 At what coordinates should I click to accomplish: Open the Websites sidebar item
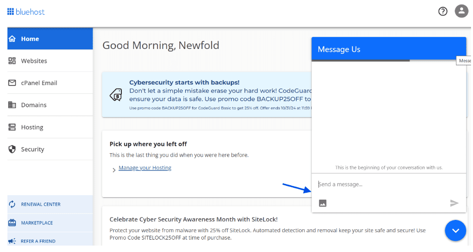point(50,61)
